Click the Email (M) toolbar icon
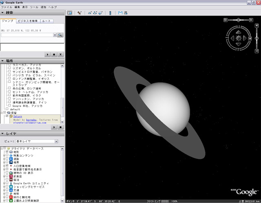261x203 pixels. [120, 13]
